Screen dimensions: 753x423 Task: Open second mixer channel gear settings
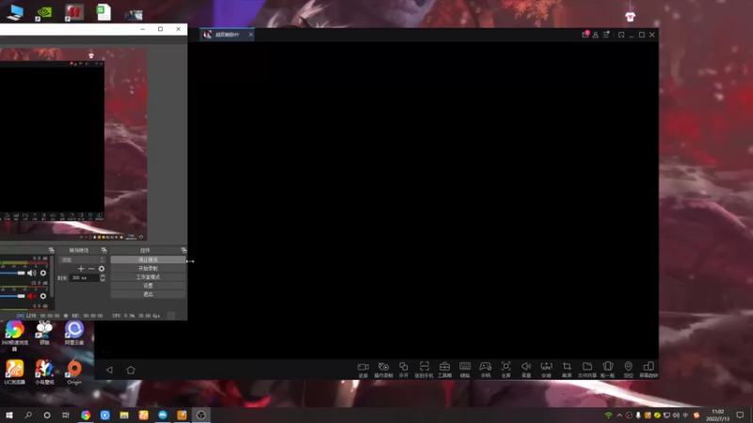click(43, 296)
